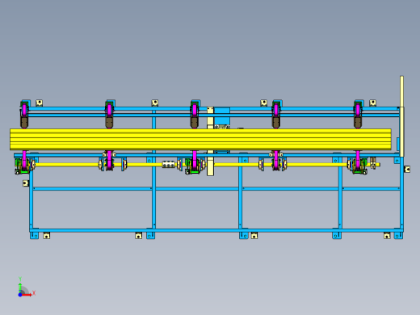
Task: Select the rightmost upper magenta roller
Action: point(358,109)
